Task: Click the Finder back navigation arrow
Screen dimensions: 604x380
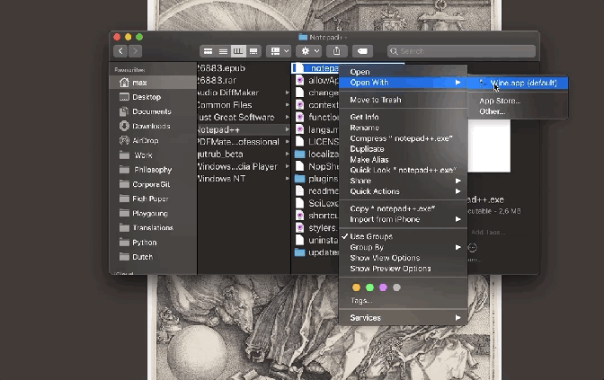Action: 120,51
